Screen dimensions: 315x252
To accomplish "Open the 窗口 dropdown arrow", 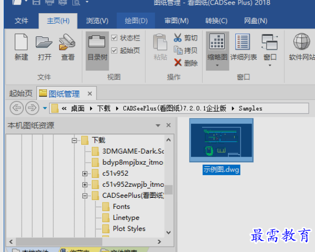I will pos(270,65).
